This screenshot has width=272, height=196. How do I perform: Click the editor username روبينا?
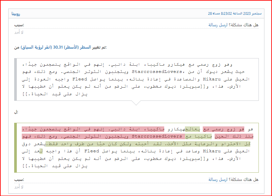pyautogui.click(x=15, y=14)
